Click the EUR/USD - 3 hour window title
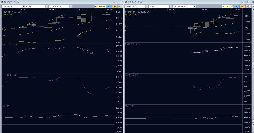Viewport: 254px width, 133px height. tap(136, 2)
